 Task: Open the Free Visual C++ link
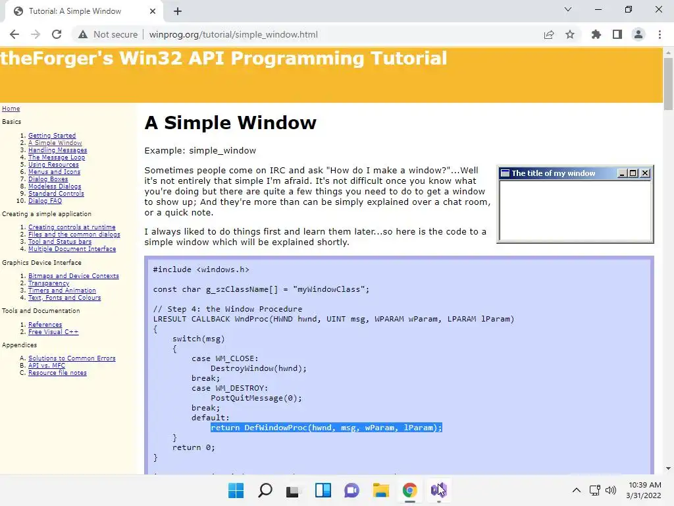pos(53,332)
